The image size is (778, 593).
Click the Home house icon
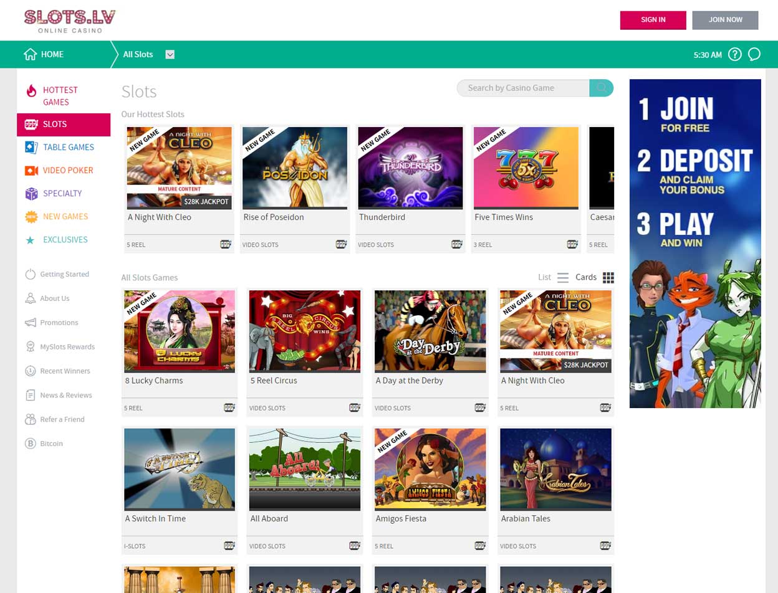[30, 54]
